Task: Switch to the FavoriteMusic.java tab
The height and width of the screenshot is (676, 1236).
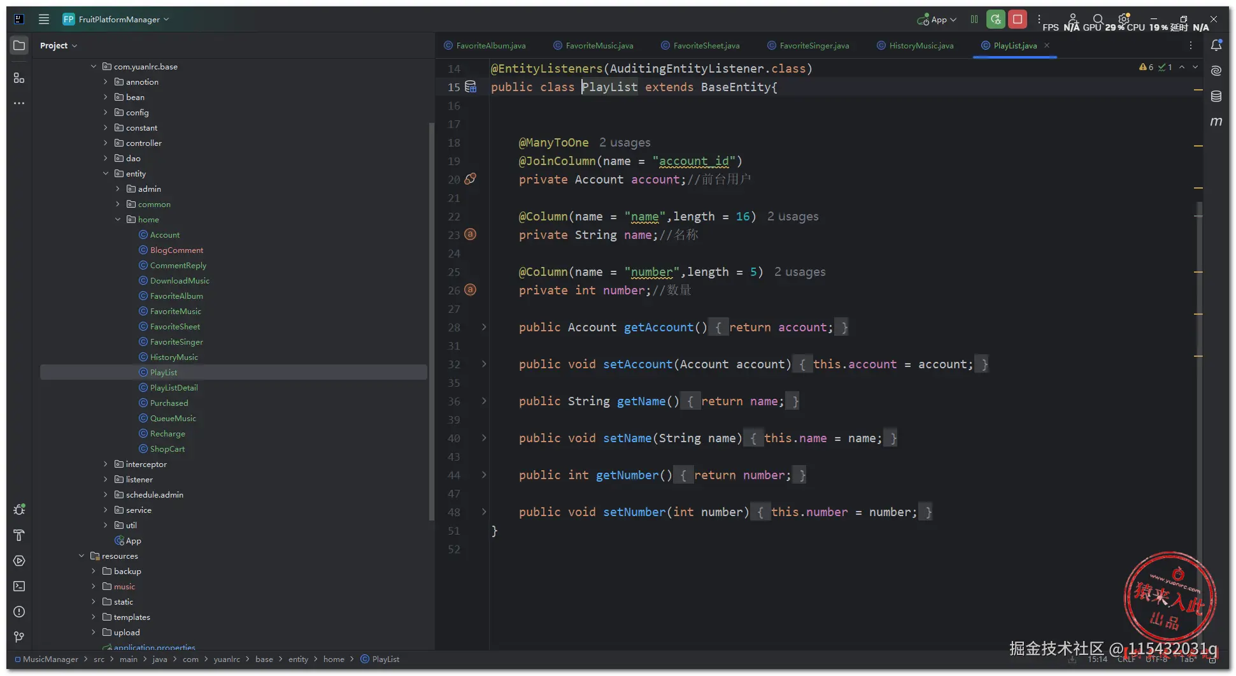Action: [593, 45]
